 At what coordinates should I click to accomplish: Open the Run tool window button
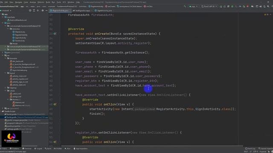click(67, 149)
